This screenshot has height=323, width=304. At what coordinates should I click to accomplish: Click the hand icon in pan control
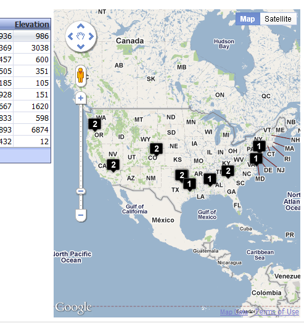pyautogui.click(x=81, y=36)
